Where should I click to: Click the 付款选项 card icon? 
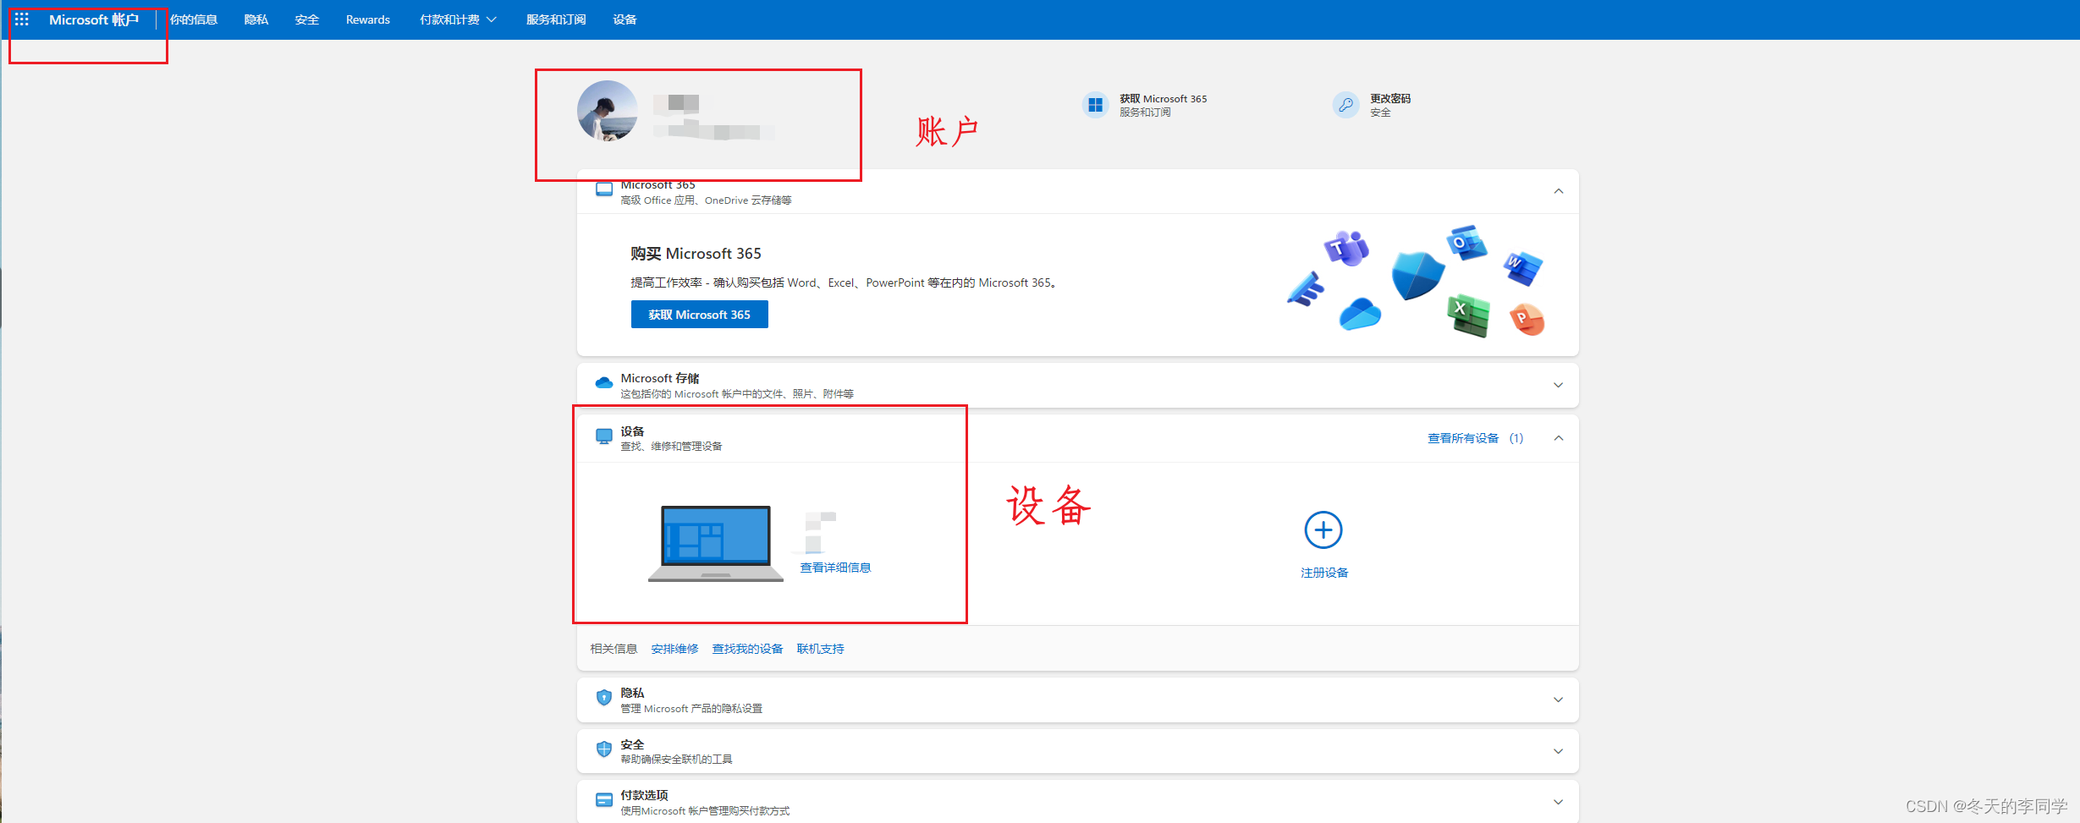[x=604, y=800]
